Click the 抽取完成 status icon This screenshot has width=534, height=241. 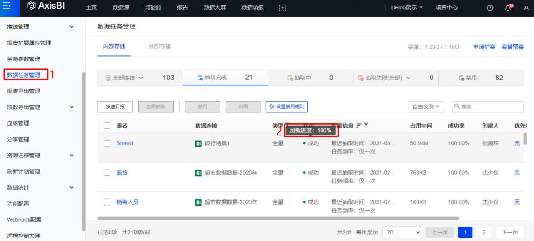(x=200, y=78)
